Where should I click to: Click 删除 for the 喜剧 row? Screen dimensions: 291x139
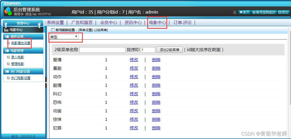[x=156, y=68]
